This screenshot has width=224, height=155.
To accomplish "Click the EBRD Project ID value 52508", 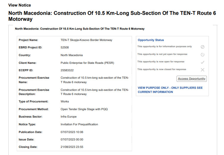I will (x=65, y=48).
